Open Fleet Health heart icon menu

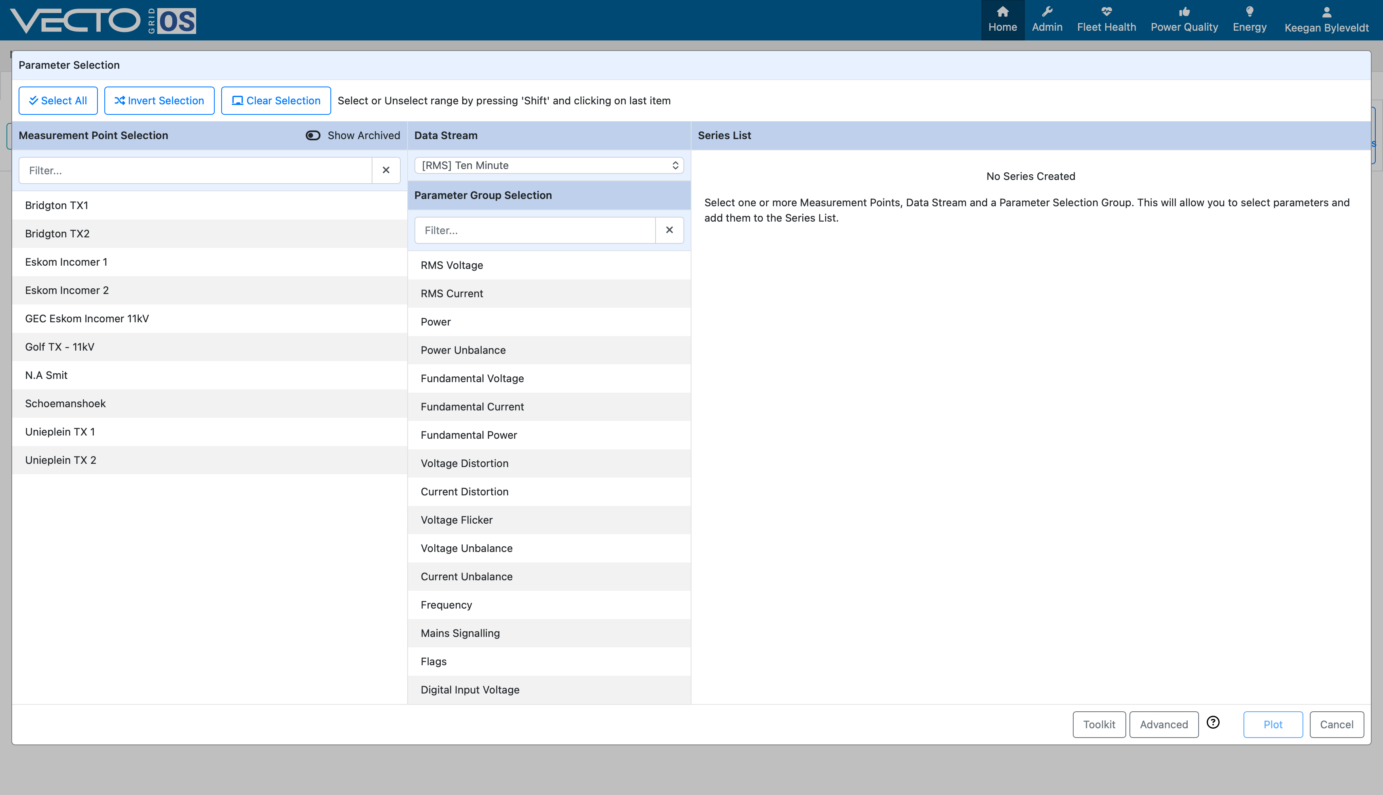pyautogui.click(x=1106, y=20)
